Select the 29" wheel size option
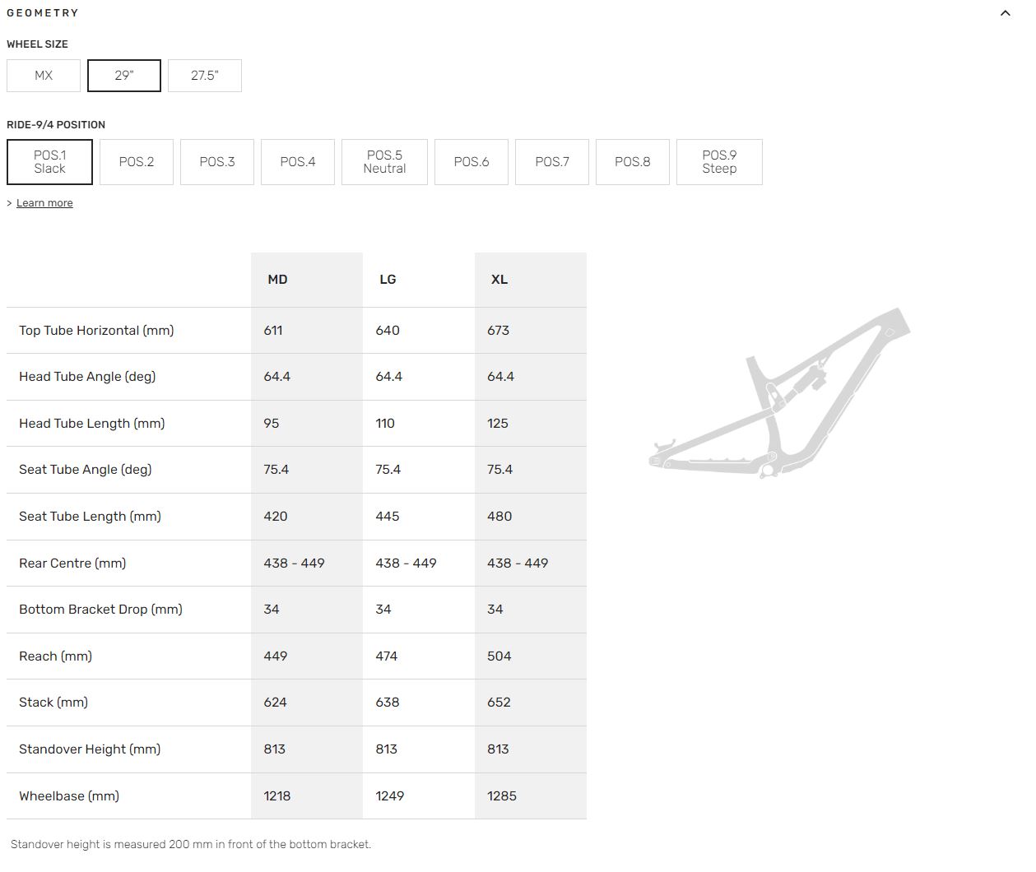Image resolution: width=1036 pixels, height=872 pixels. click(x=124, y=76)
